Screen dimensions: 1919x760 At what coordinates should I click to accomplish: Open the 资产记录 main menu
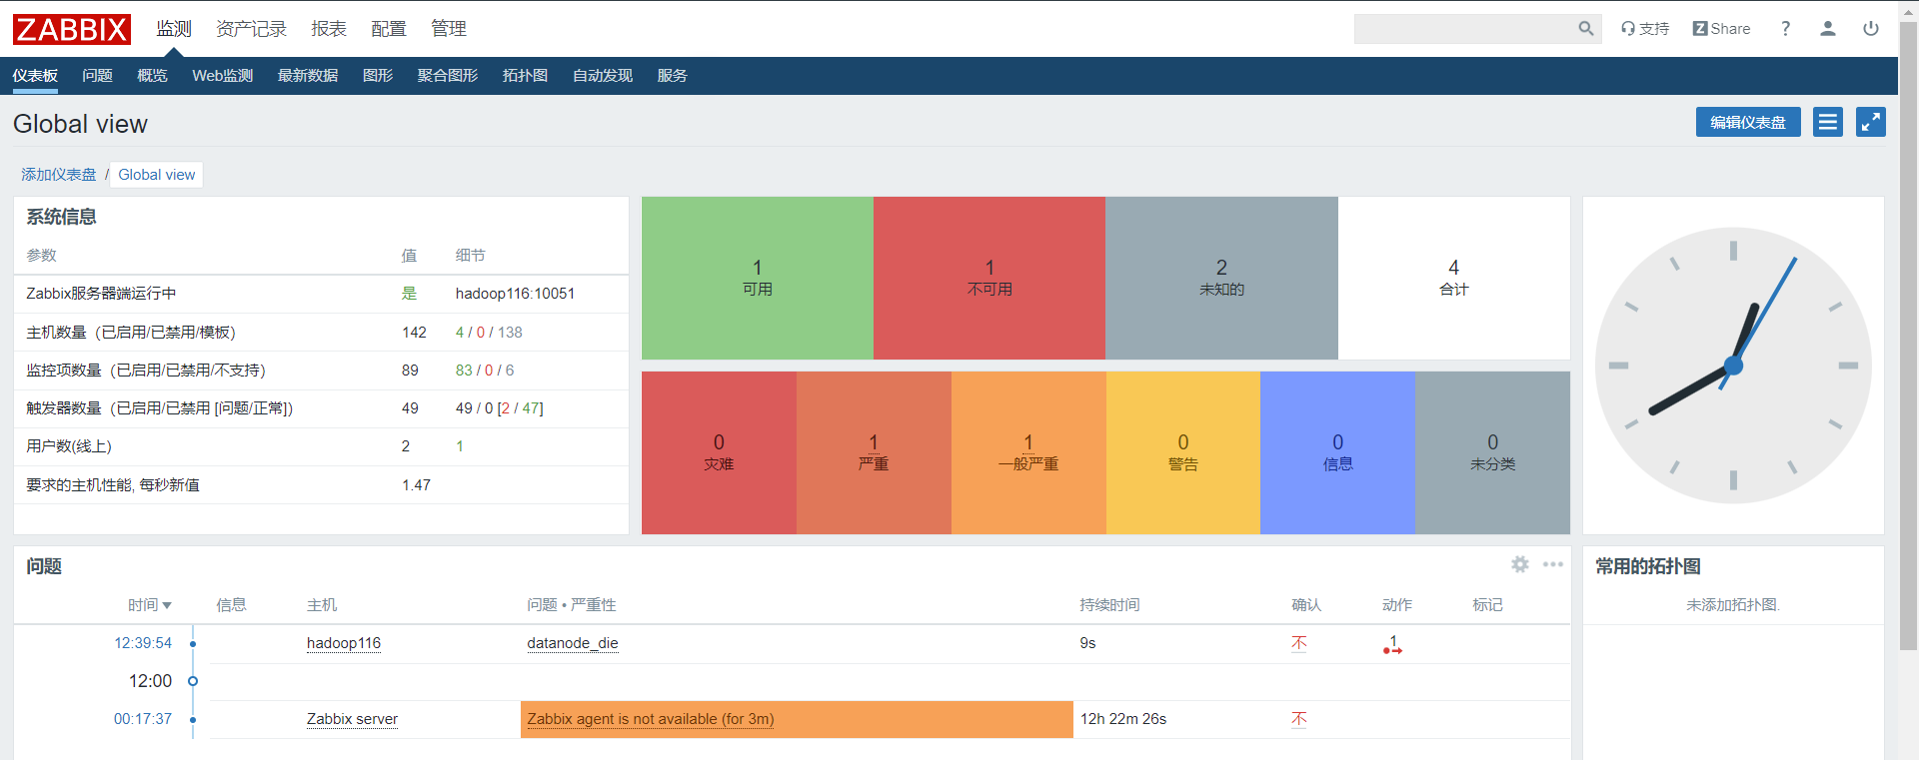[251, 29]
